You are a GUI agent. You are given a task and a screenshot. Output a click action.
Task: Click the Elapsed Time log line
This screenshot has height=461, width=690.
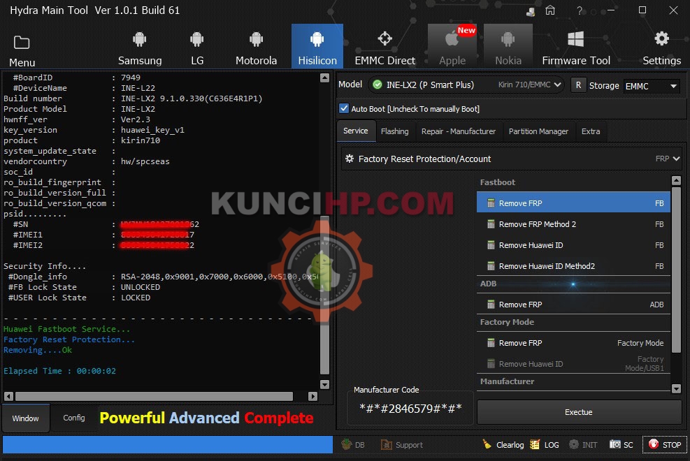click(x=60, y=371)
